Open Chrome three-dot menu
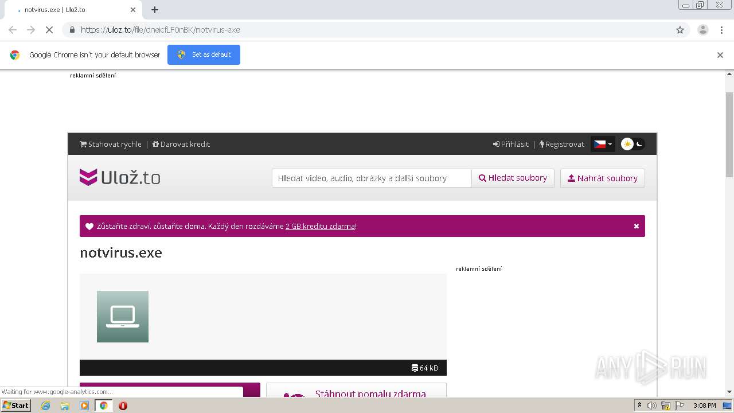This screenshot has width=734, height=413. click(x=721, y=30)
